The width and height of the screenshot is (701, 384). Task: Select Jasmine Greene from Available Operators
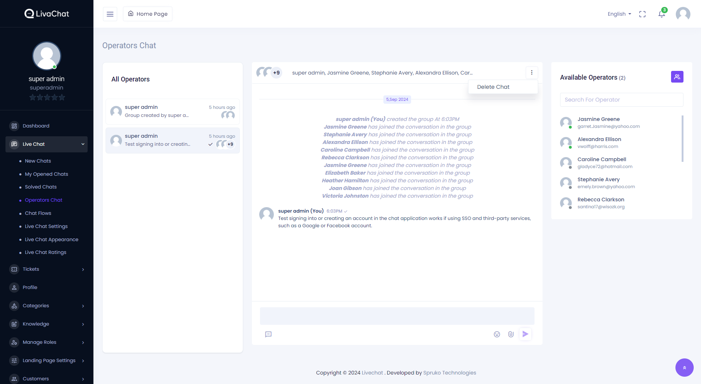(598, 119)
